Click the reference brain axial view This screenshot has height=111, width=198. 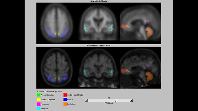[x=57, y=23]
